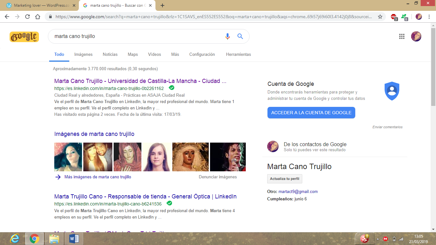
Task: Reload the page with refresh icon
Action: 27,17
